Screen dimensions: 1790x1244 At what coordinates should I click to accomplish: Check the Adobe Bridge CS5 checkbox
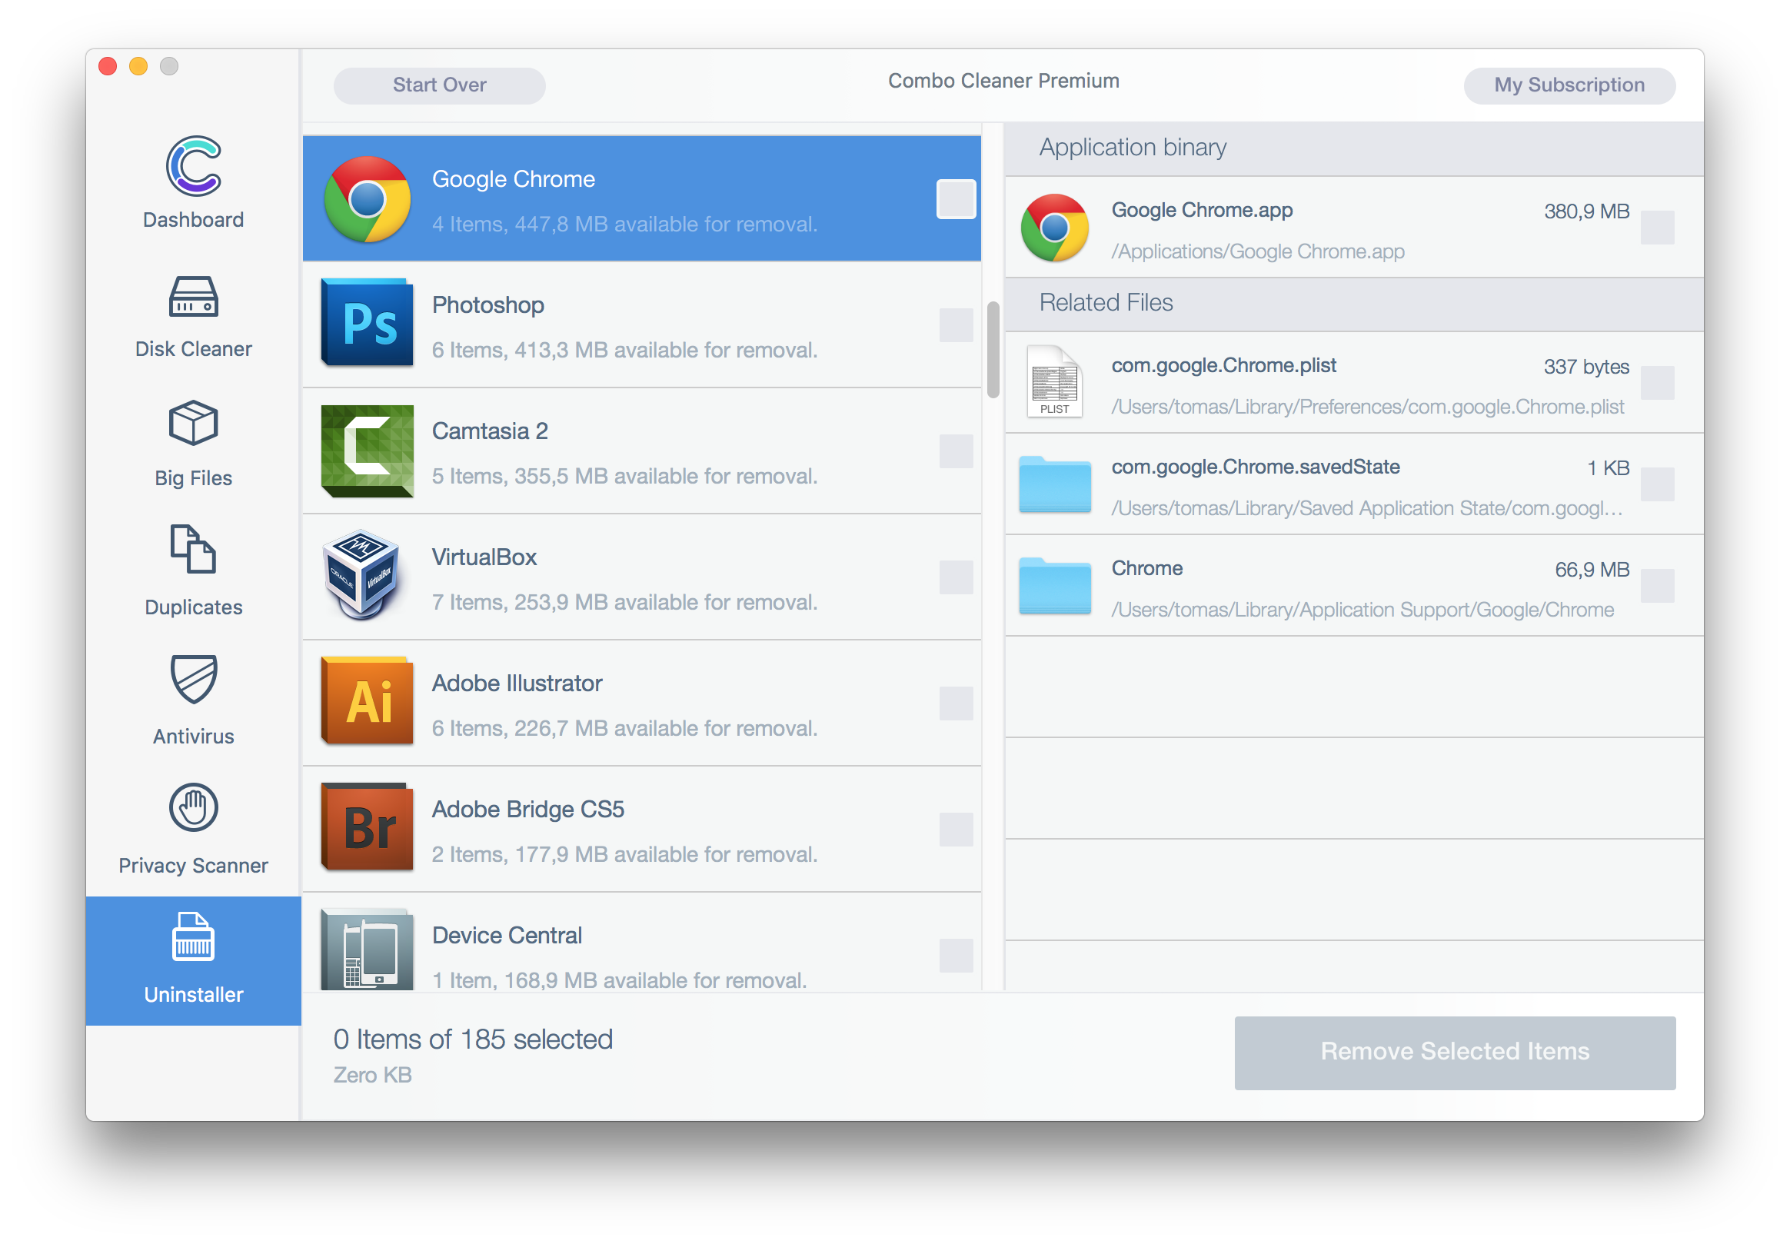pos(956,830)
